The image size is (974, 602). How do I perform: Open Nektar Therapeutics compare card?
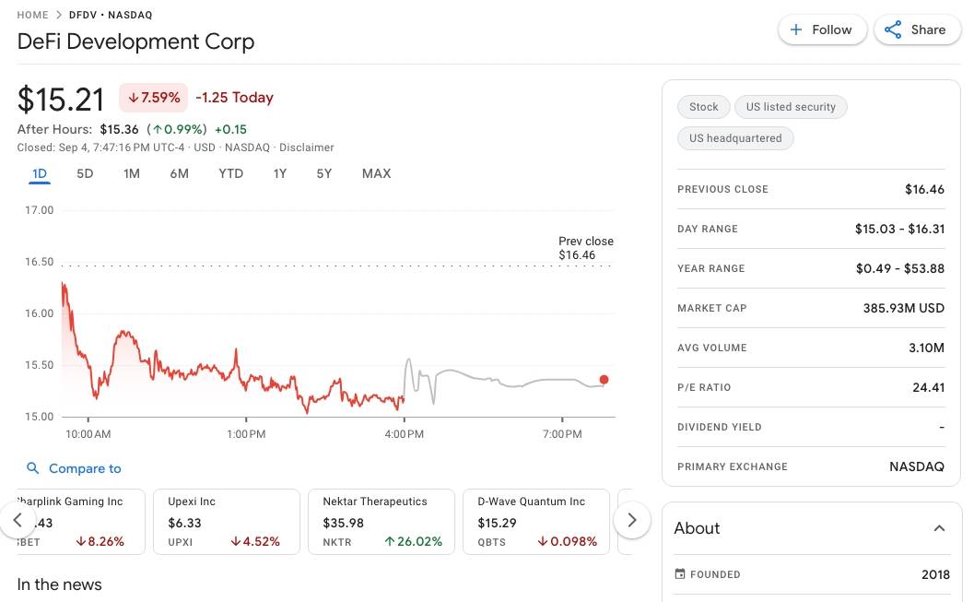click(x=381, y=521)
